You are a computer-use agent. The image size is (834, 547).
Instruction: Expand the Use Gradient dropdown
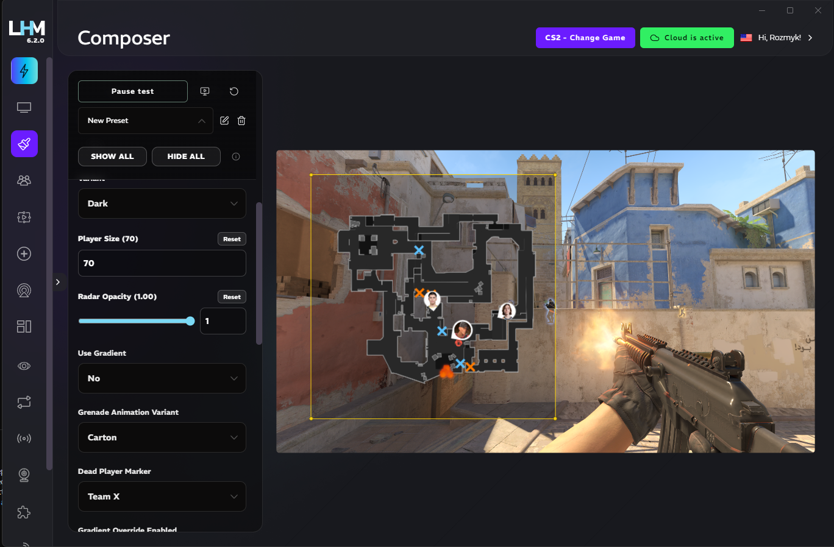(x=162, y=378)
